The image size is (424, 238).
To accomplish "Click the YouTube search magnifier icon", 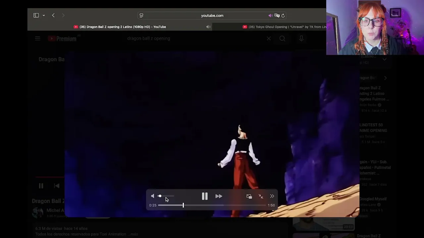I will pos(282,38).
